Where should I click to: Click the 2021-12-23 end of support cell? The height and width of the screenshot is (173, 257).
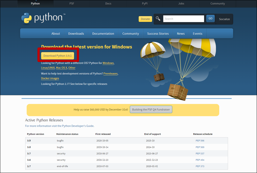coord(152,160)
